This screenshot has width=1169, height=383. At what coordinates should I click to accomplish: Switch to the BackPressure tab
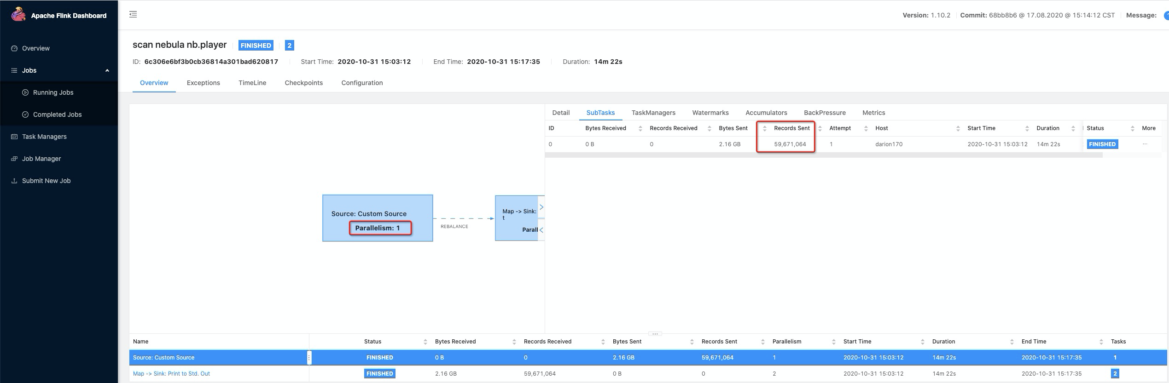(825, 113)
